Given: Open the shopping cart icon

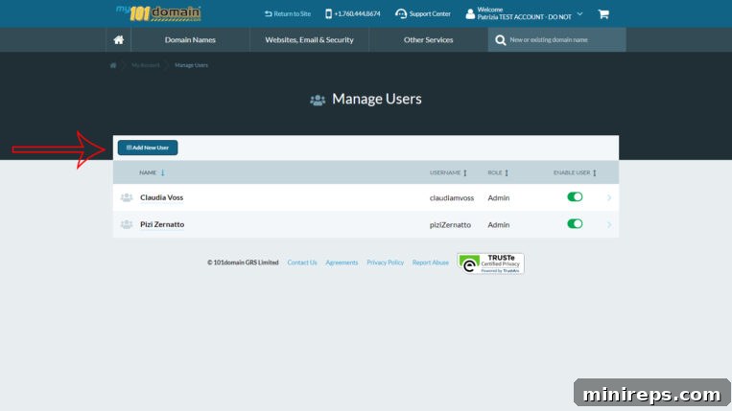Looking at the screenshot, I should [x=603, y=14].
